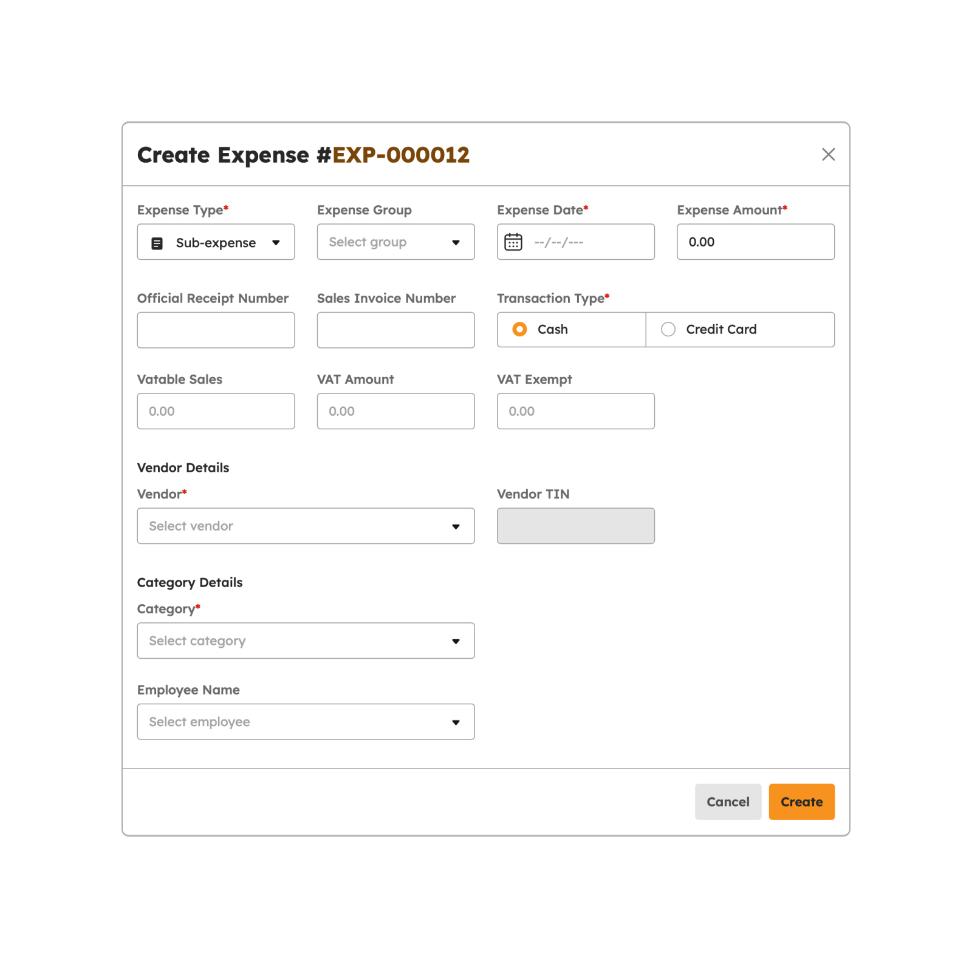Click the document icon in Expense Type
972x958 pixels.
pyautogui.click(x=157, y=243)
